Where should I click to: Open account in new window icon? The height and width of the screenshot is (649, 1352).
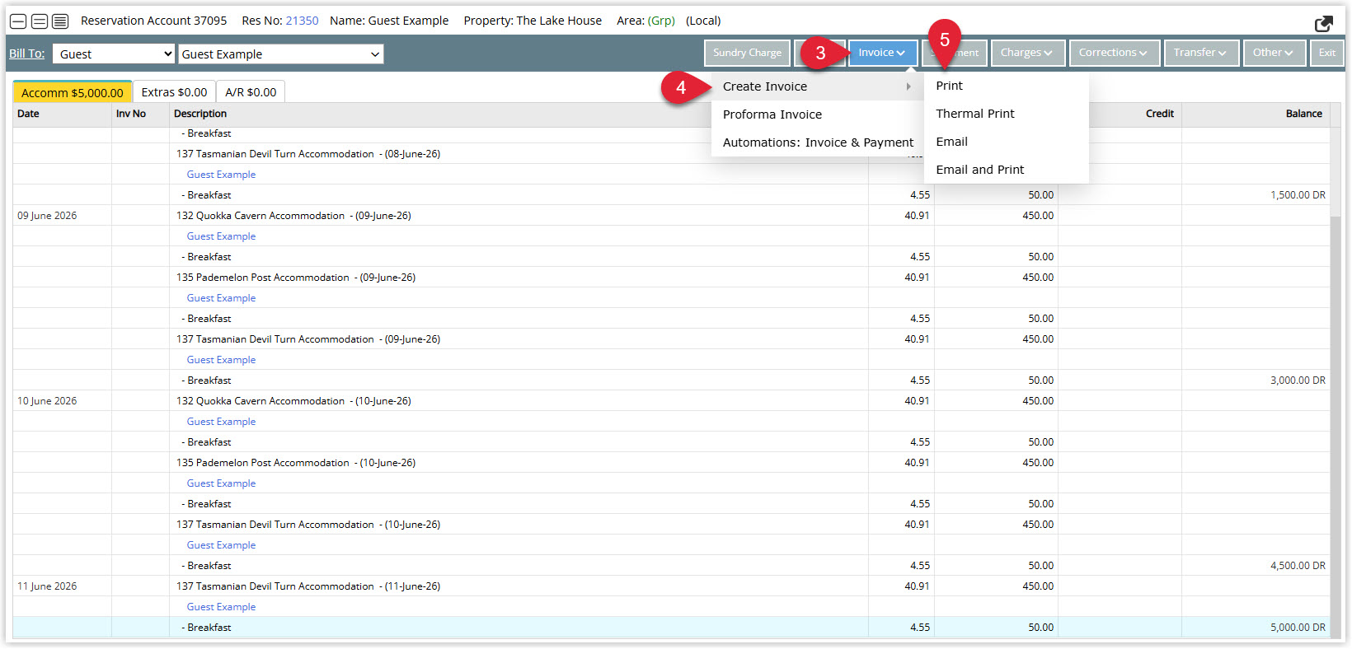click(1324, 23)
